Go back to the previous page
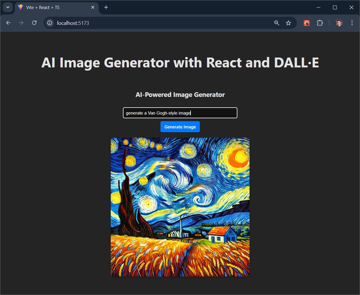Image resolution: width=360 pixels, height=295 pixels. tap(8, 23)
